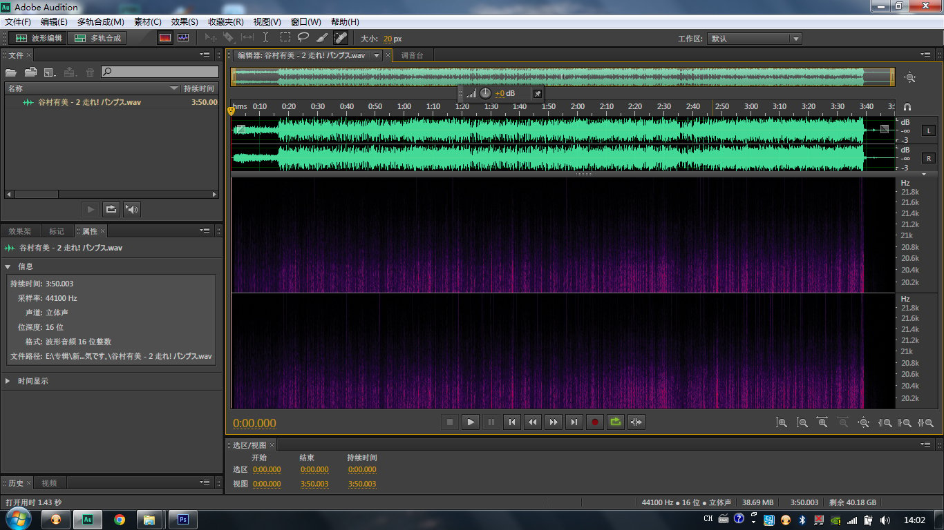Image resolution: width=944 pixels, height=530 pixels.
Task: Select the Marquee Selection tool
Action: click(285, 38)
